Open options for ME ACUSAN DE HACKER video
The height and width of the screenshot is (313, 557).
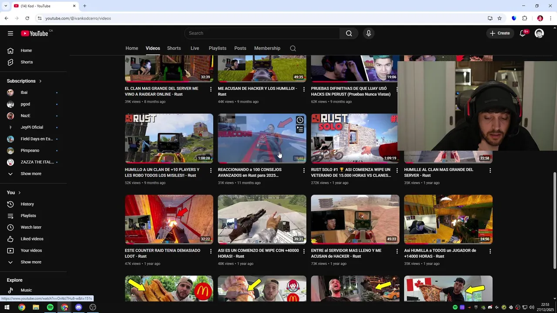(x=304, y=89)
